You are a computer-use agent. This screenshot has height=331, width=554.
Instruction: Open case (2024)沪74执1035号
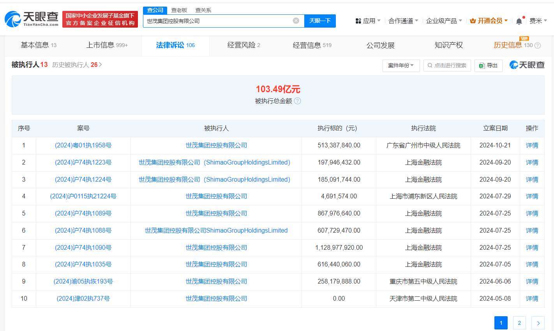83,264
